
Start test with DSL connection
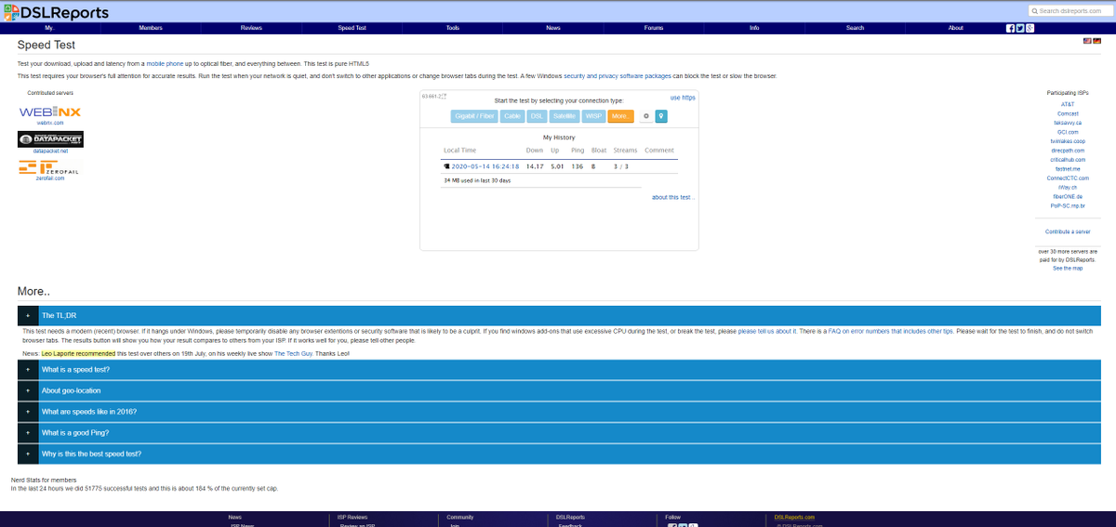(x=537, y=116)
